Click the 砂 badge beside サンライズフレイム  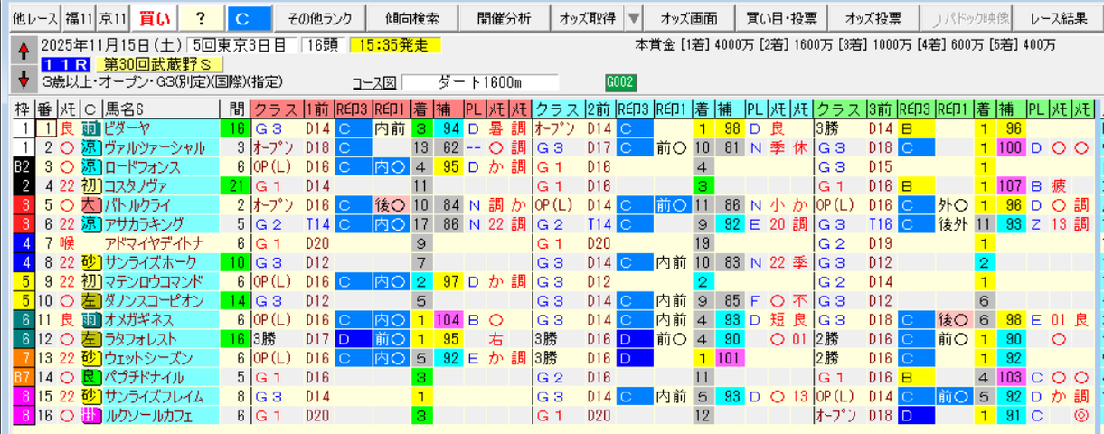[x=90, y=396]
